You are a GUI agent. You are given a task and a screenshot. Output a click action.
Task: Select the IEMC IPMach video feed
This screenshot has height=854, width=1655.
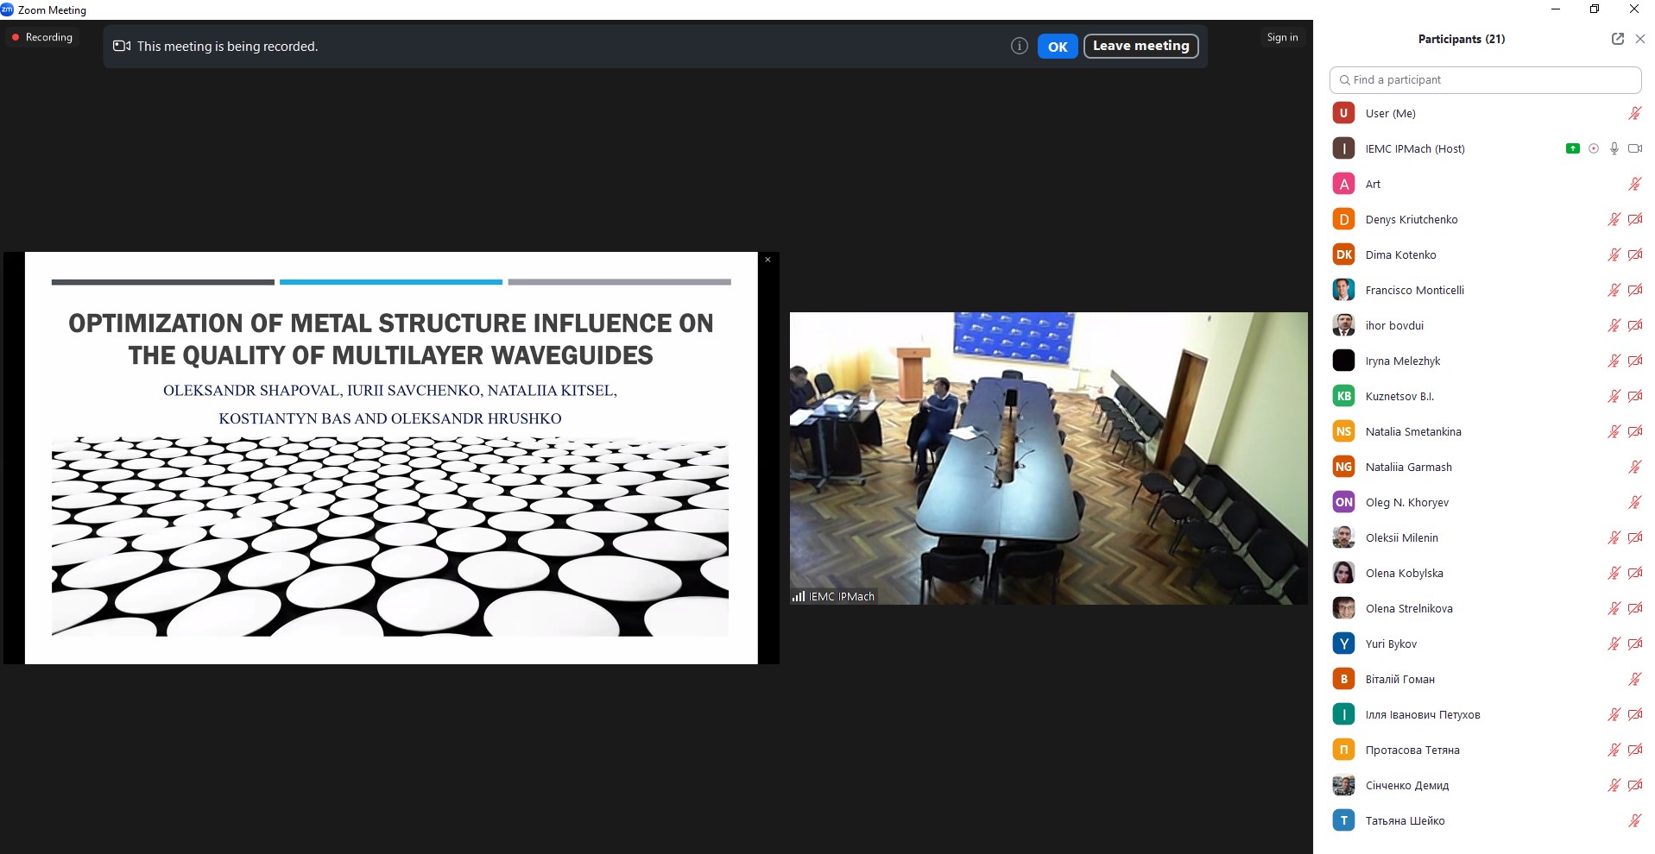point(1048,458)
